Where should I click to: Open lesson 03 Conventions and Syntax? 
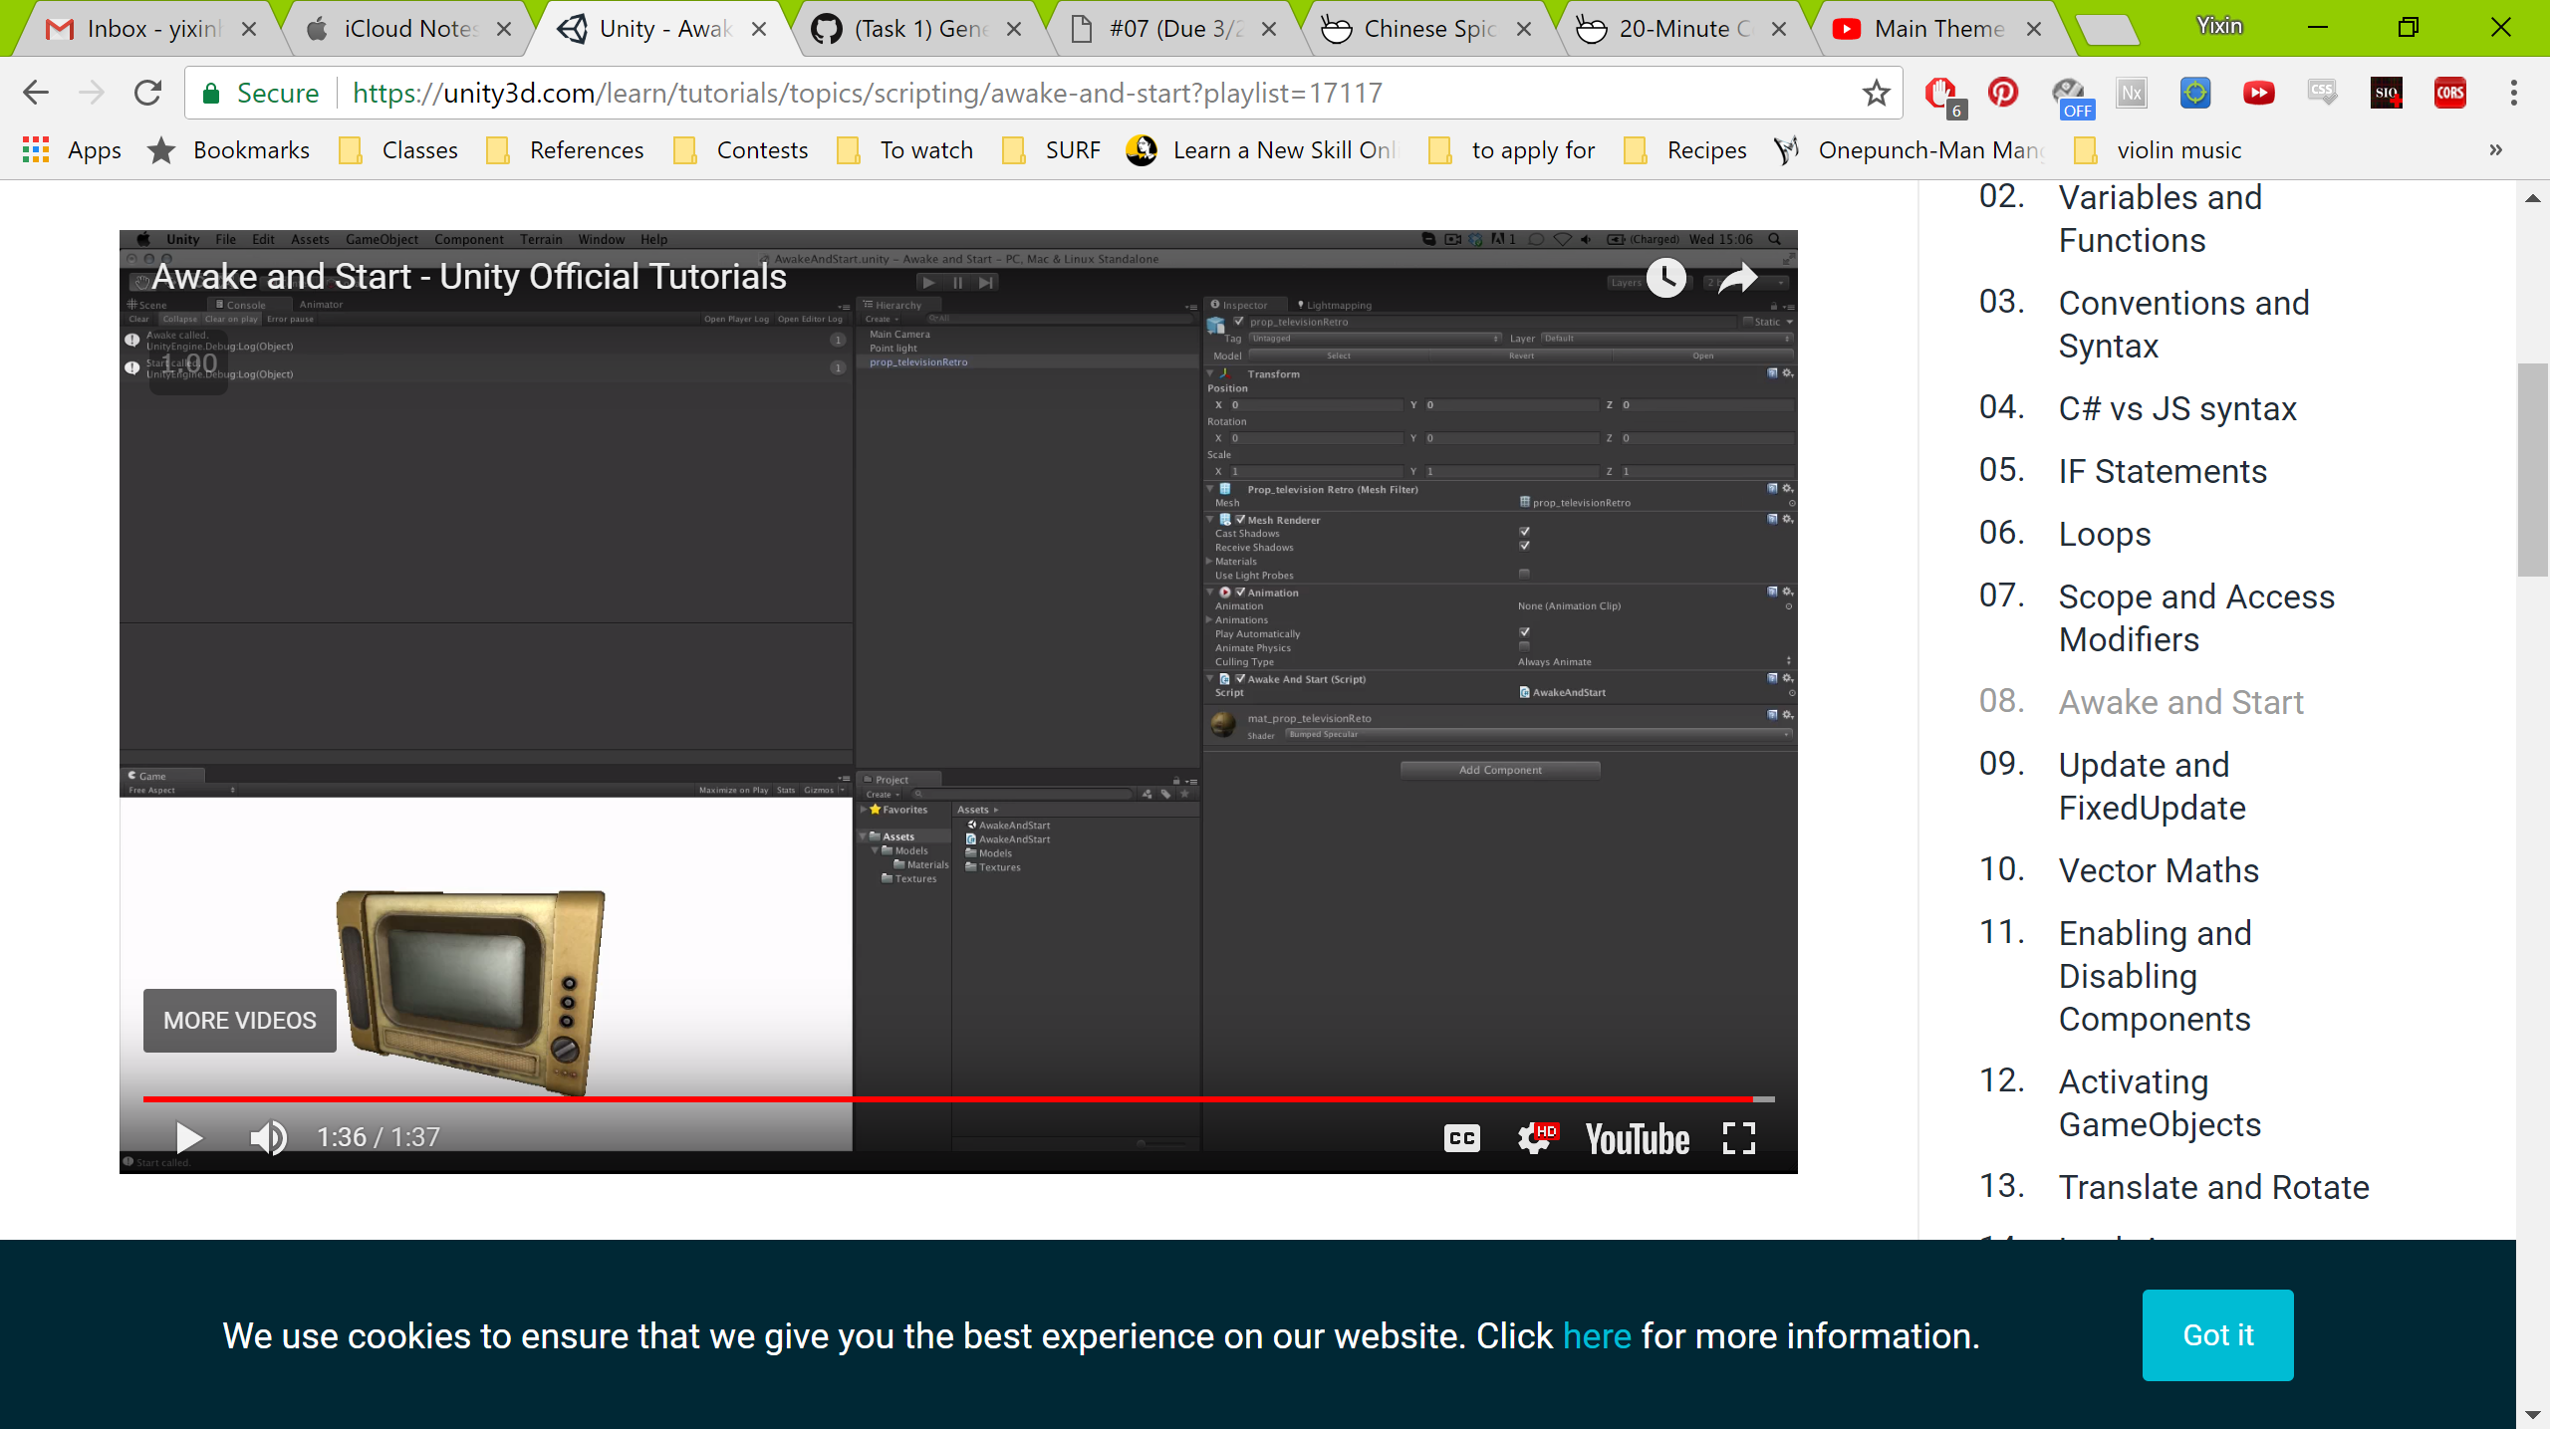[2183, 325]
